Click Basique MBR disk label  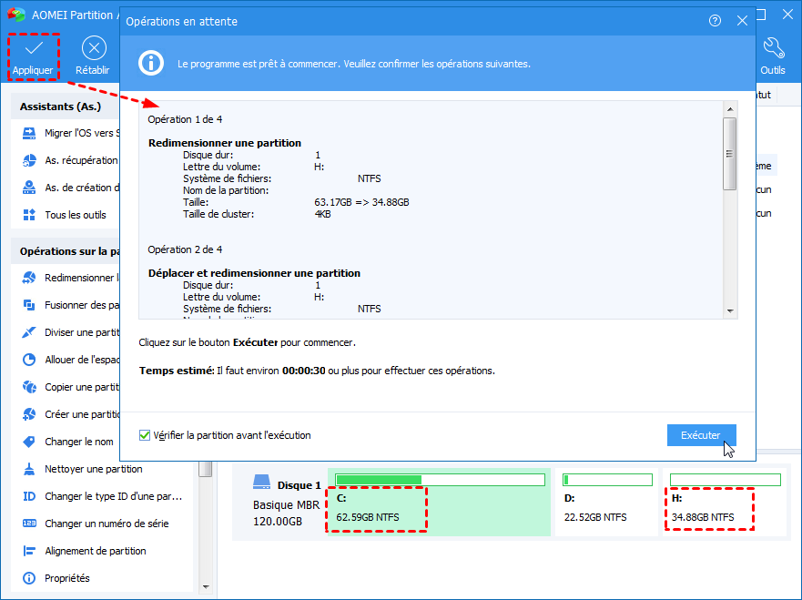tap(286, 505)
